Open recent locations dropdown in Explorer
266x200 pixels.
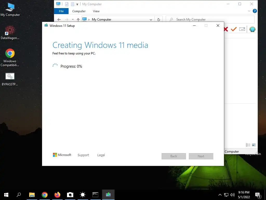click(73, 20)
